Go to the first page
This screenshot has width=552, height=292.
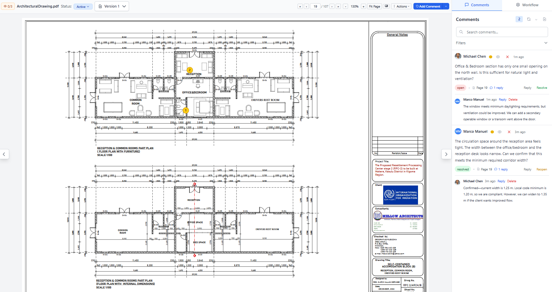(300, 6)
